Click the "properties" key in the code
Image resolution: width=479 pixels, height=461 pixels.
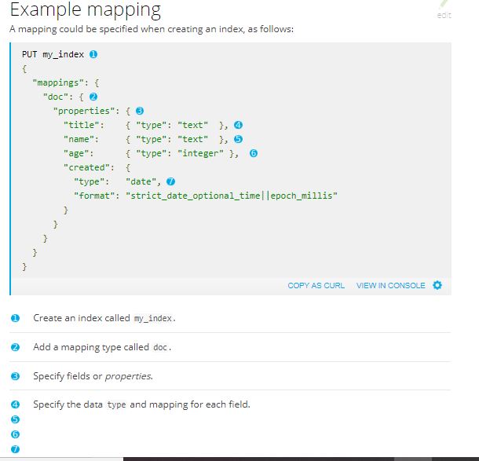point(84,111)
